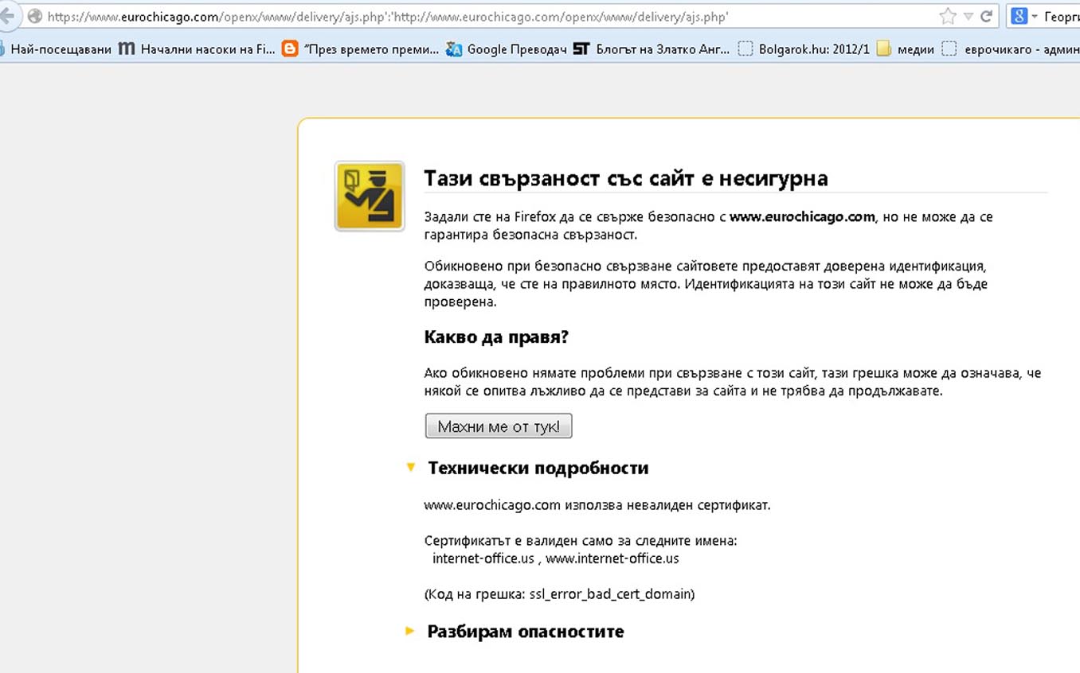Open the Bolgarok.hu: 2012/1 bookmark

coord(804,49)
